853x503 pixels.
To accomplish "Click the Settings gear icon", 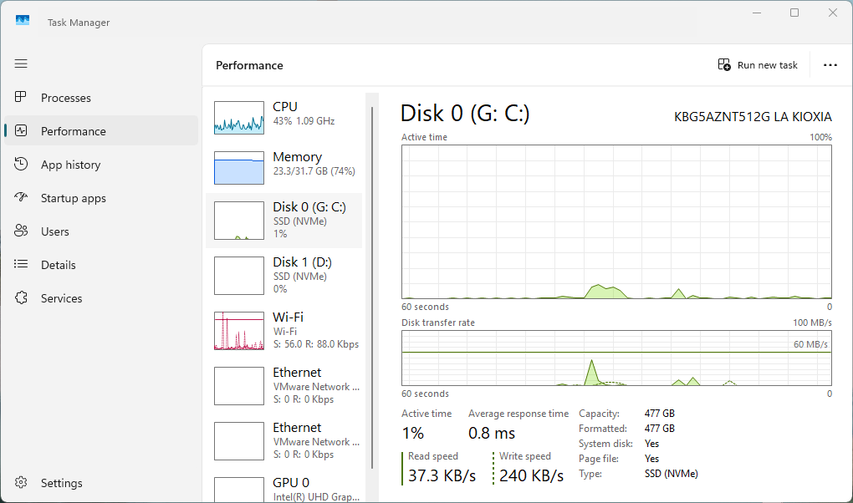I will pyautogui.click(x=21, y=482).
